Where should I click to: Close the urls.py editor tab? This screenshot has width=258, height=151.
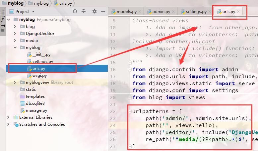pos(238,12)
